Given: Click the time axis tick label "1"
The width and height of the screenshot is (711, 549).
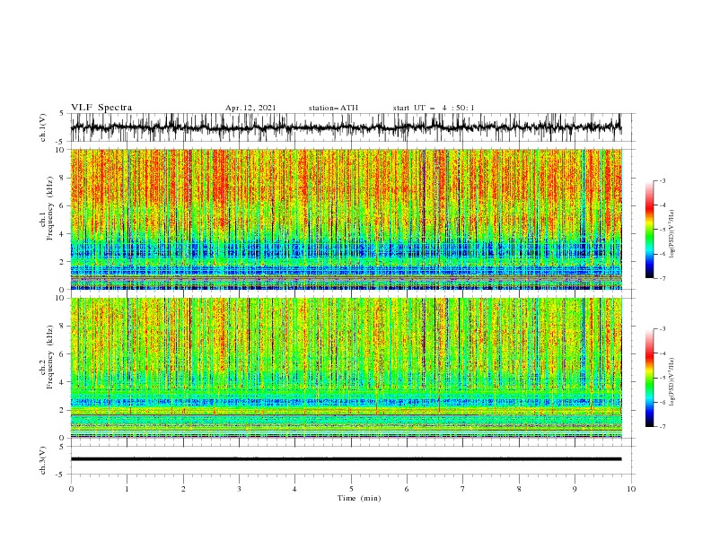Looking at the screenshot, I should tap(127, 489).
